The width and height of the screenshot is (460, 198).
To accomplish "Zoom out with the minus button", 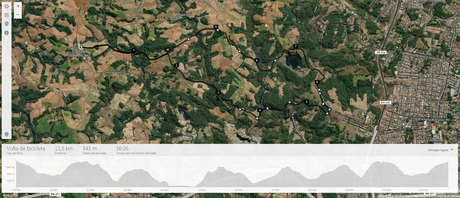I will click(18, 14).
